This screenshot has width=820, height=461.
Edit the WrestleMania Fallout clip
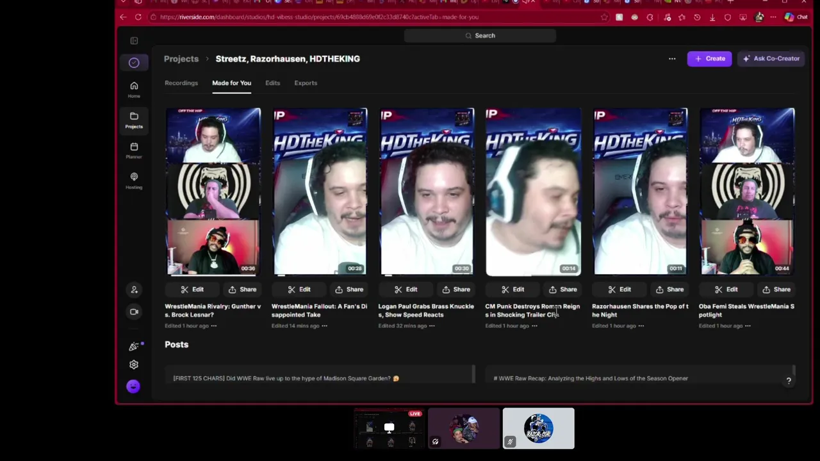click(x=299, y=289)
